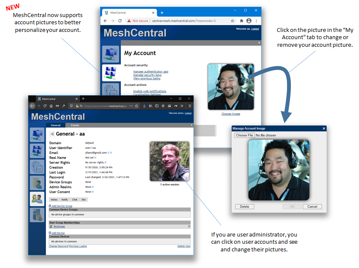Screen dimensions: 359x268
Task: Switch to the Events tab
Action: coord(75,125)
